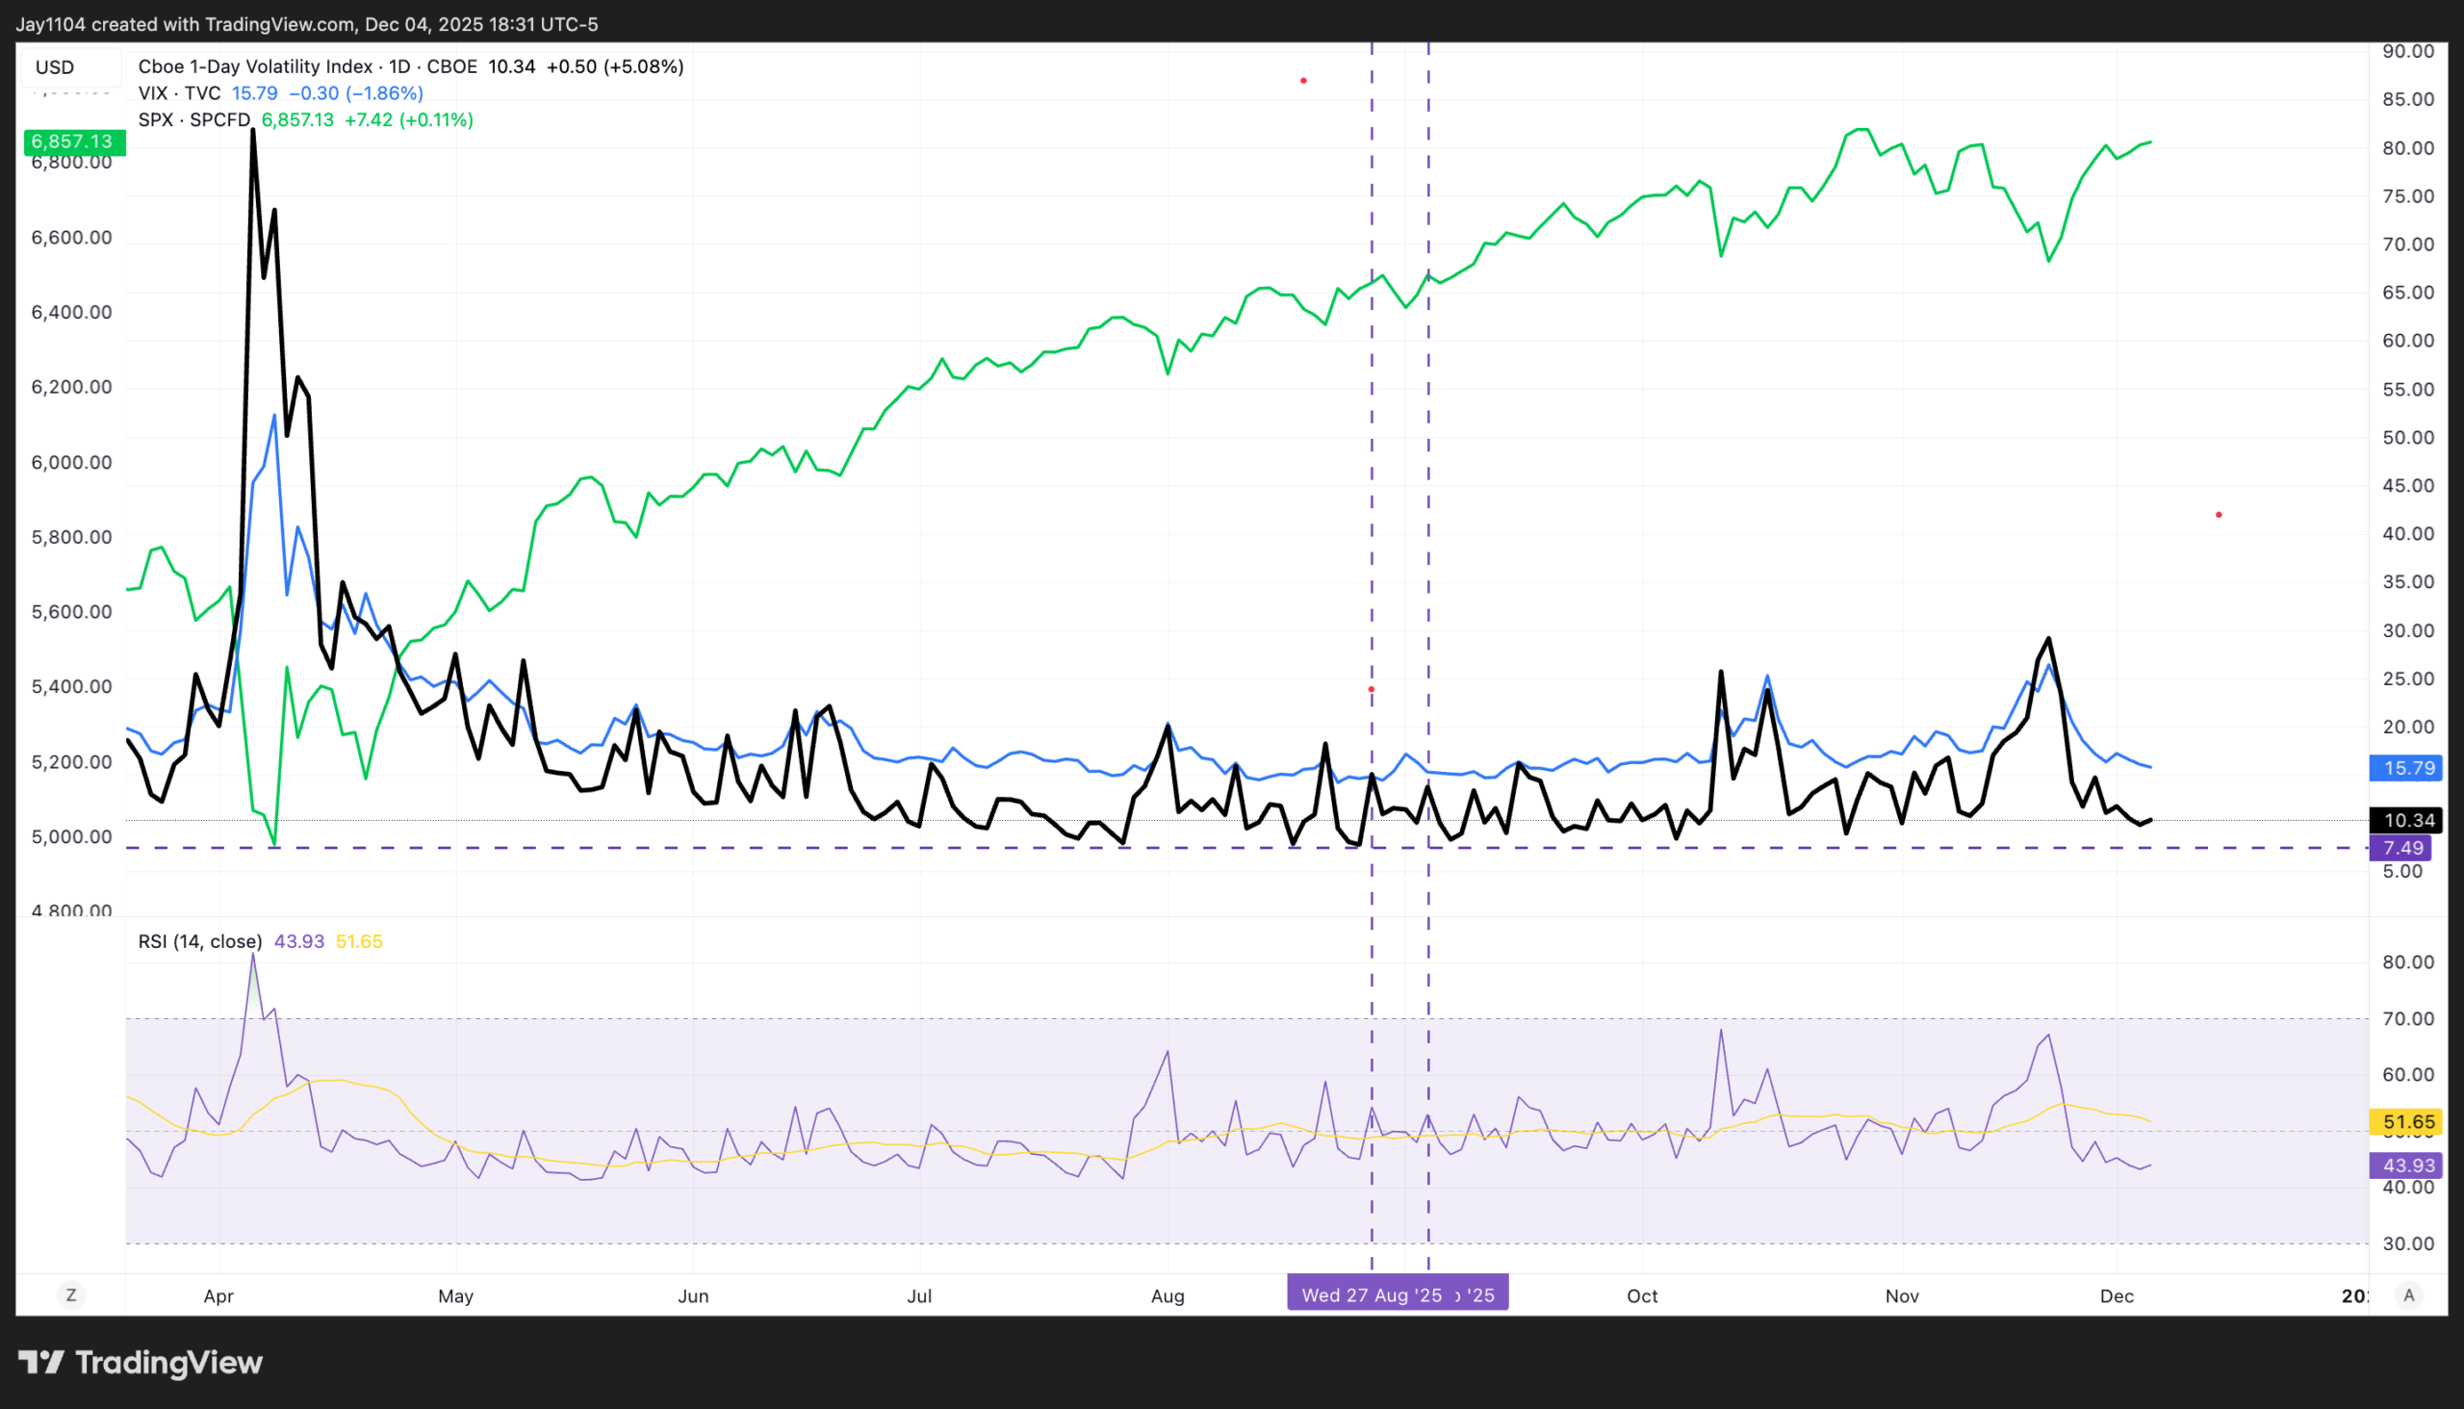Image resolution: width=2464 pixels, height=1409 pixels.
Task: Click the red dot above the chart near September
Action: pos(1303,81)
